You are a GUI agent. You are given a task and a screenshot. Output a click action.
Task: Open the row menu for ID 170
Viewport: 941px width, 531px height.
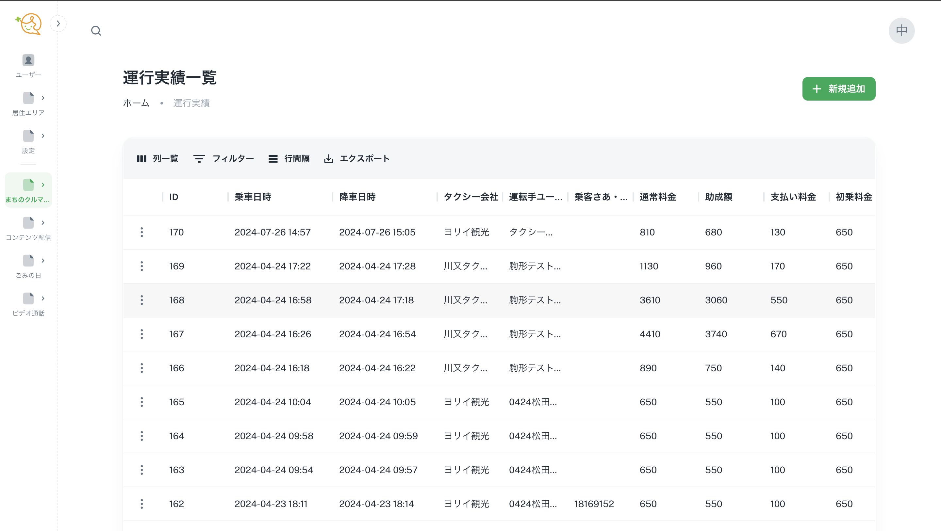pos(142,232)
